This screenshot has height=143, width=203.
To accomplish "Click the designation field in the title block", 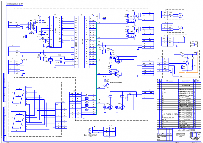I will pyautogui.click(x=187, y=130).
